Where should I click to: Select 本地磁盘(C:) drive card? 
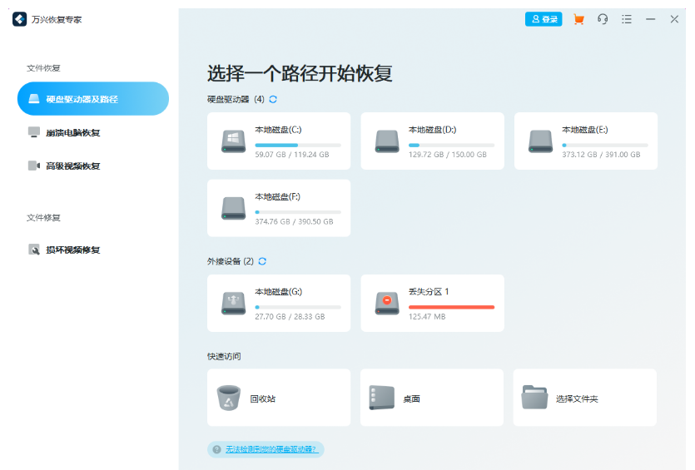[x=279, y=141]
